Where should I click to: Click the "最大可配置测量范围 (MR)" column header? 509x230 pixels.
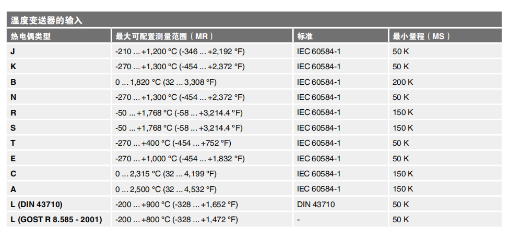tap(164, 36)
